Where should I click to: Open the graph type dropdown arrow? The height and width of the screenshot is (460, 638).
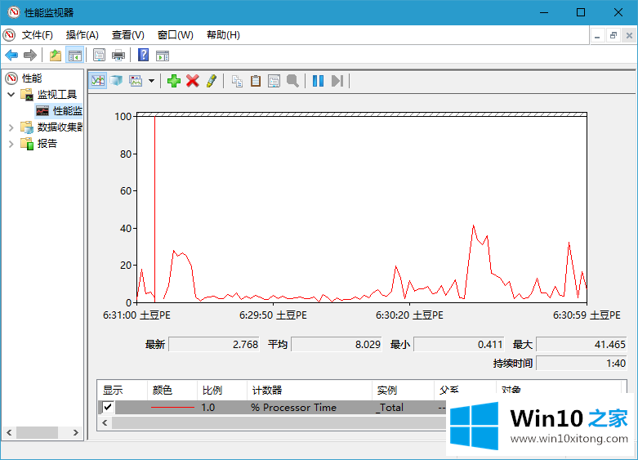tap(151, 81)
